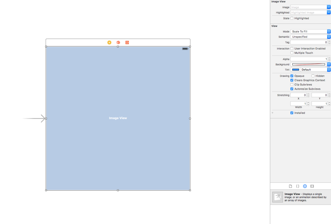Click the Image View section header
The height and width of the screenshot is (224, 331).
278,2
